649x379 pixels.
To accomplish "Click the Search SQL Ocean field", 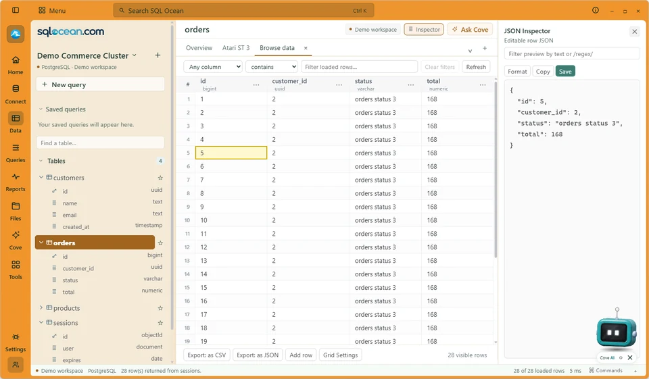I will (243, 10).
